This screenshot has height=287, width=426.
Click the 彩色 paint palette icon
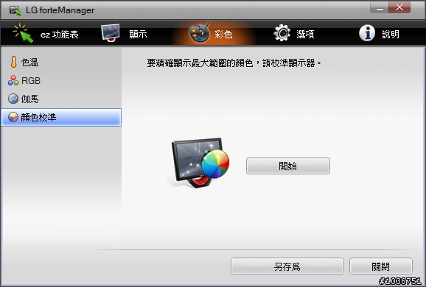[200, 33]
